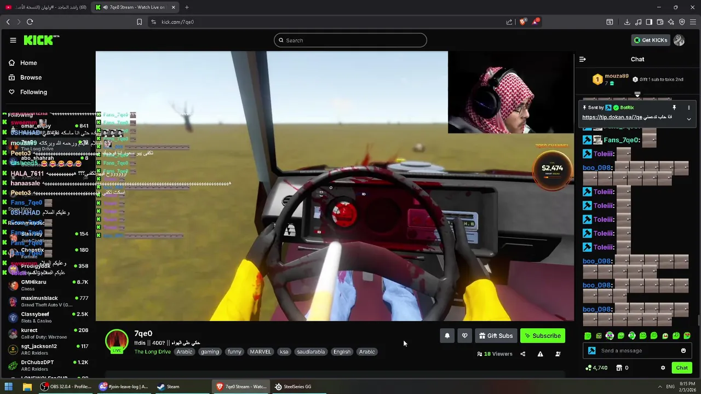Open sgt_jackson12 ARC Raiders channel

pyautogui.click(x=48, y=349)
